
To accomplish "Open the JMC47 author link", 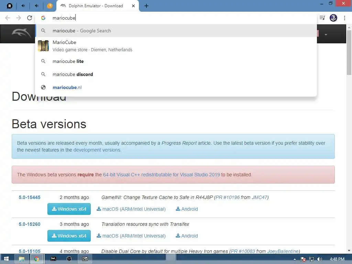I will pos(259,197).
